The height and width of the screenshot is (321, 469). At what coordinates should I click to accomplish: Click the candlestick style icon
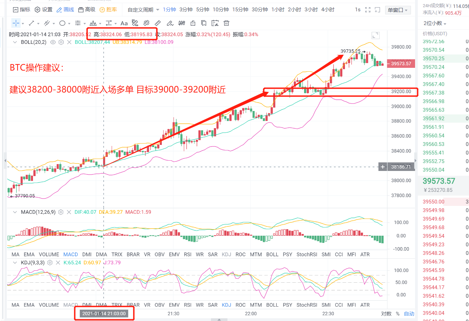pos(182,23)
